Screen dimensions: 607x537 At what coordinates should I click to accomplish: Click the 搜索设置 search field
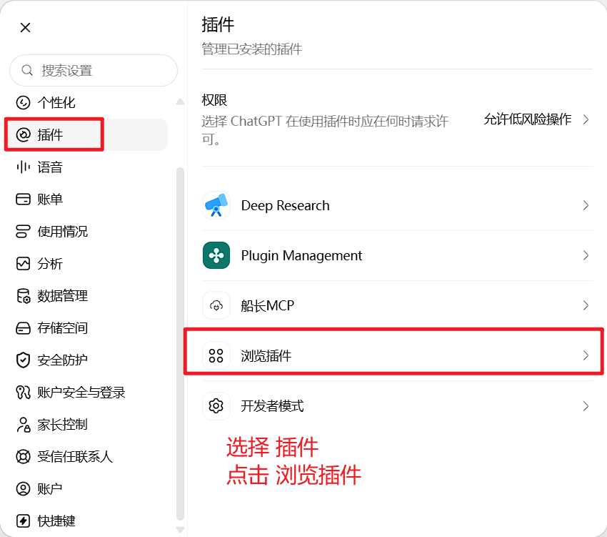pyautogui.click(x=94, y=71)
